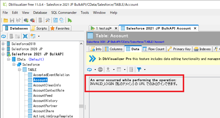Click the double chevron icon in the yellow Pro banner
Viewport: 220px width, 118px height.
pos(93,59)
